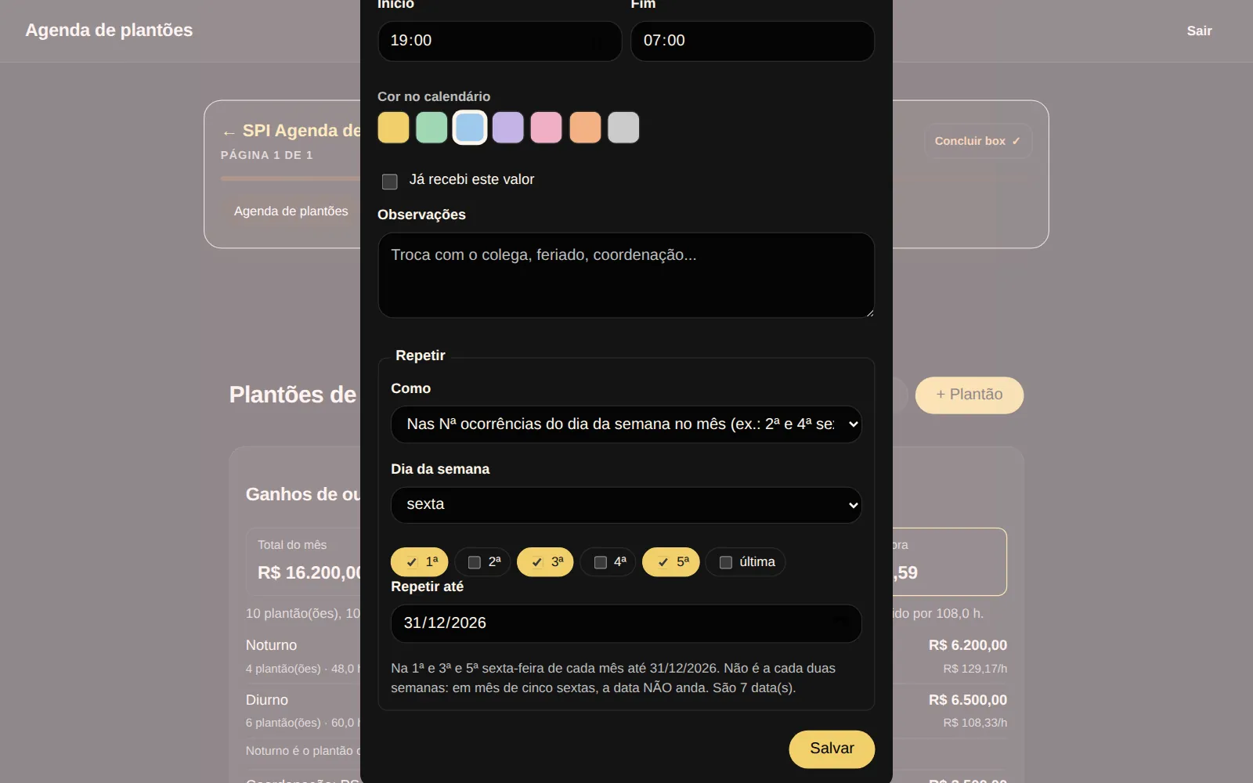Select the green calendar color swatch
This screenshot has width=1253, height=783.
pyautogui.click(x=432, y=128)
